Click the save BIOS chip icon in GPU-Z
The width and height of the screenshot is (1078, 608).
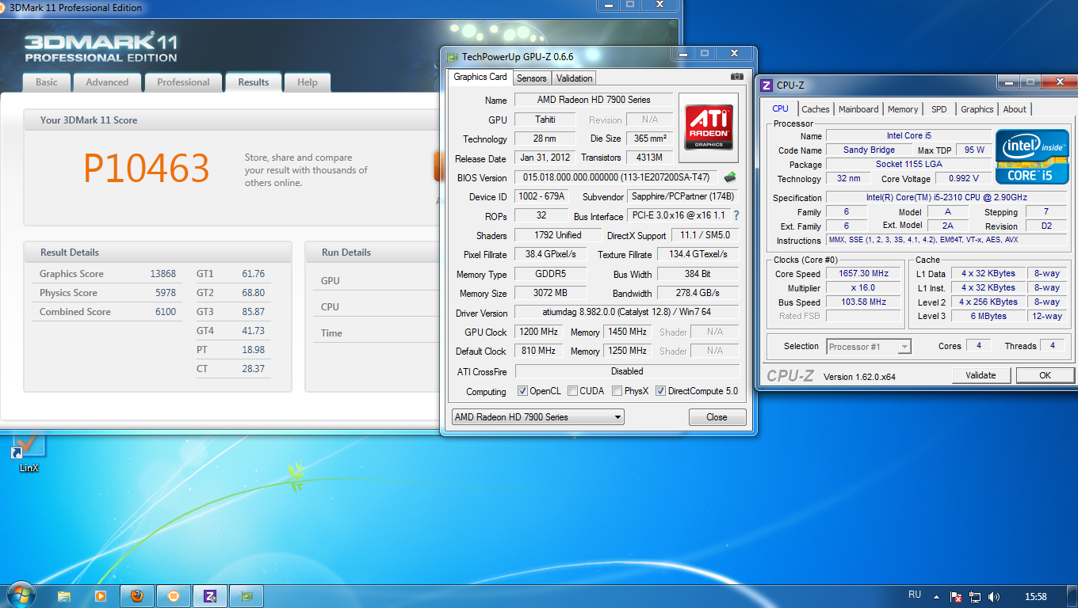pyautogui.click(x=730, y=177)
